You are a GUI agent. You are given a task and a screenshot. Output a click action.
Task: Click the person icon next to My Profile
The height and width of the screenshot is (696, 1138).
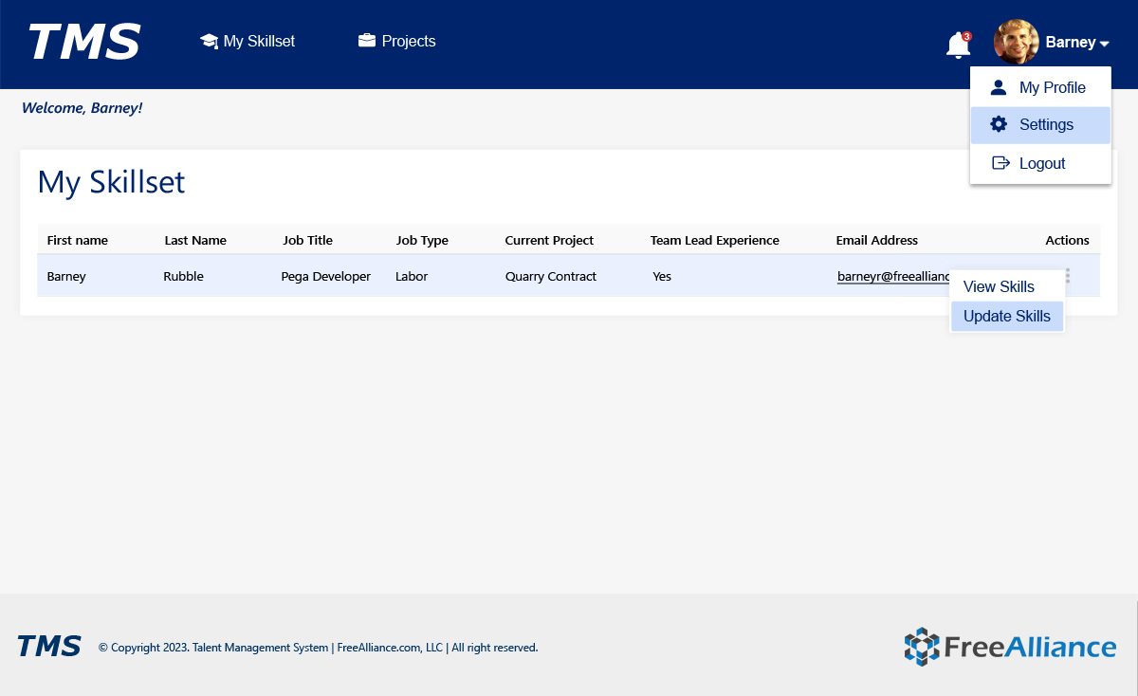pos(998,87)
